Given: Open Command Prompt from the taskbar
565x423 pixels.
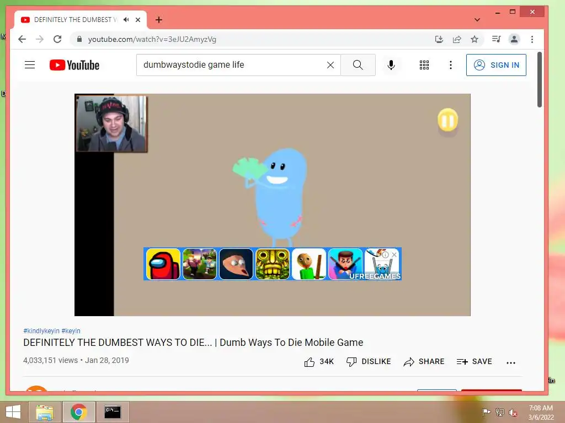Looking at the screenshot, I should click(x=113, y=412).
